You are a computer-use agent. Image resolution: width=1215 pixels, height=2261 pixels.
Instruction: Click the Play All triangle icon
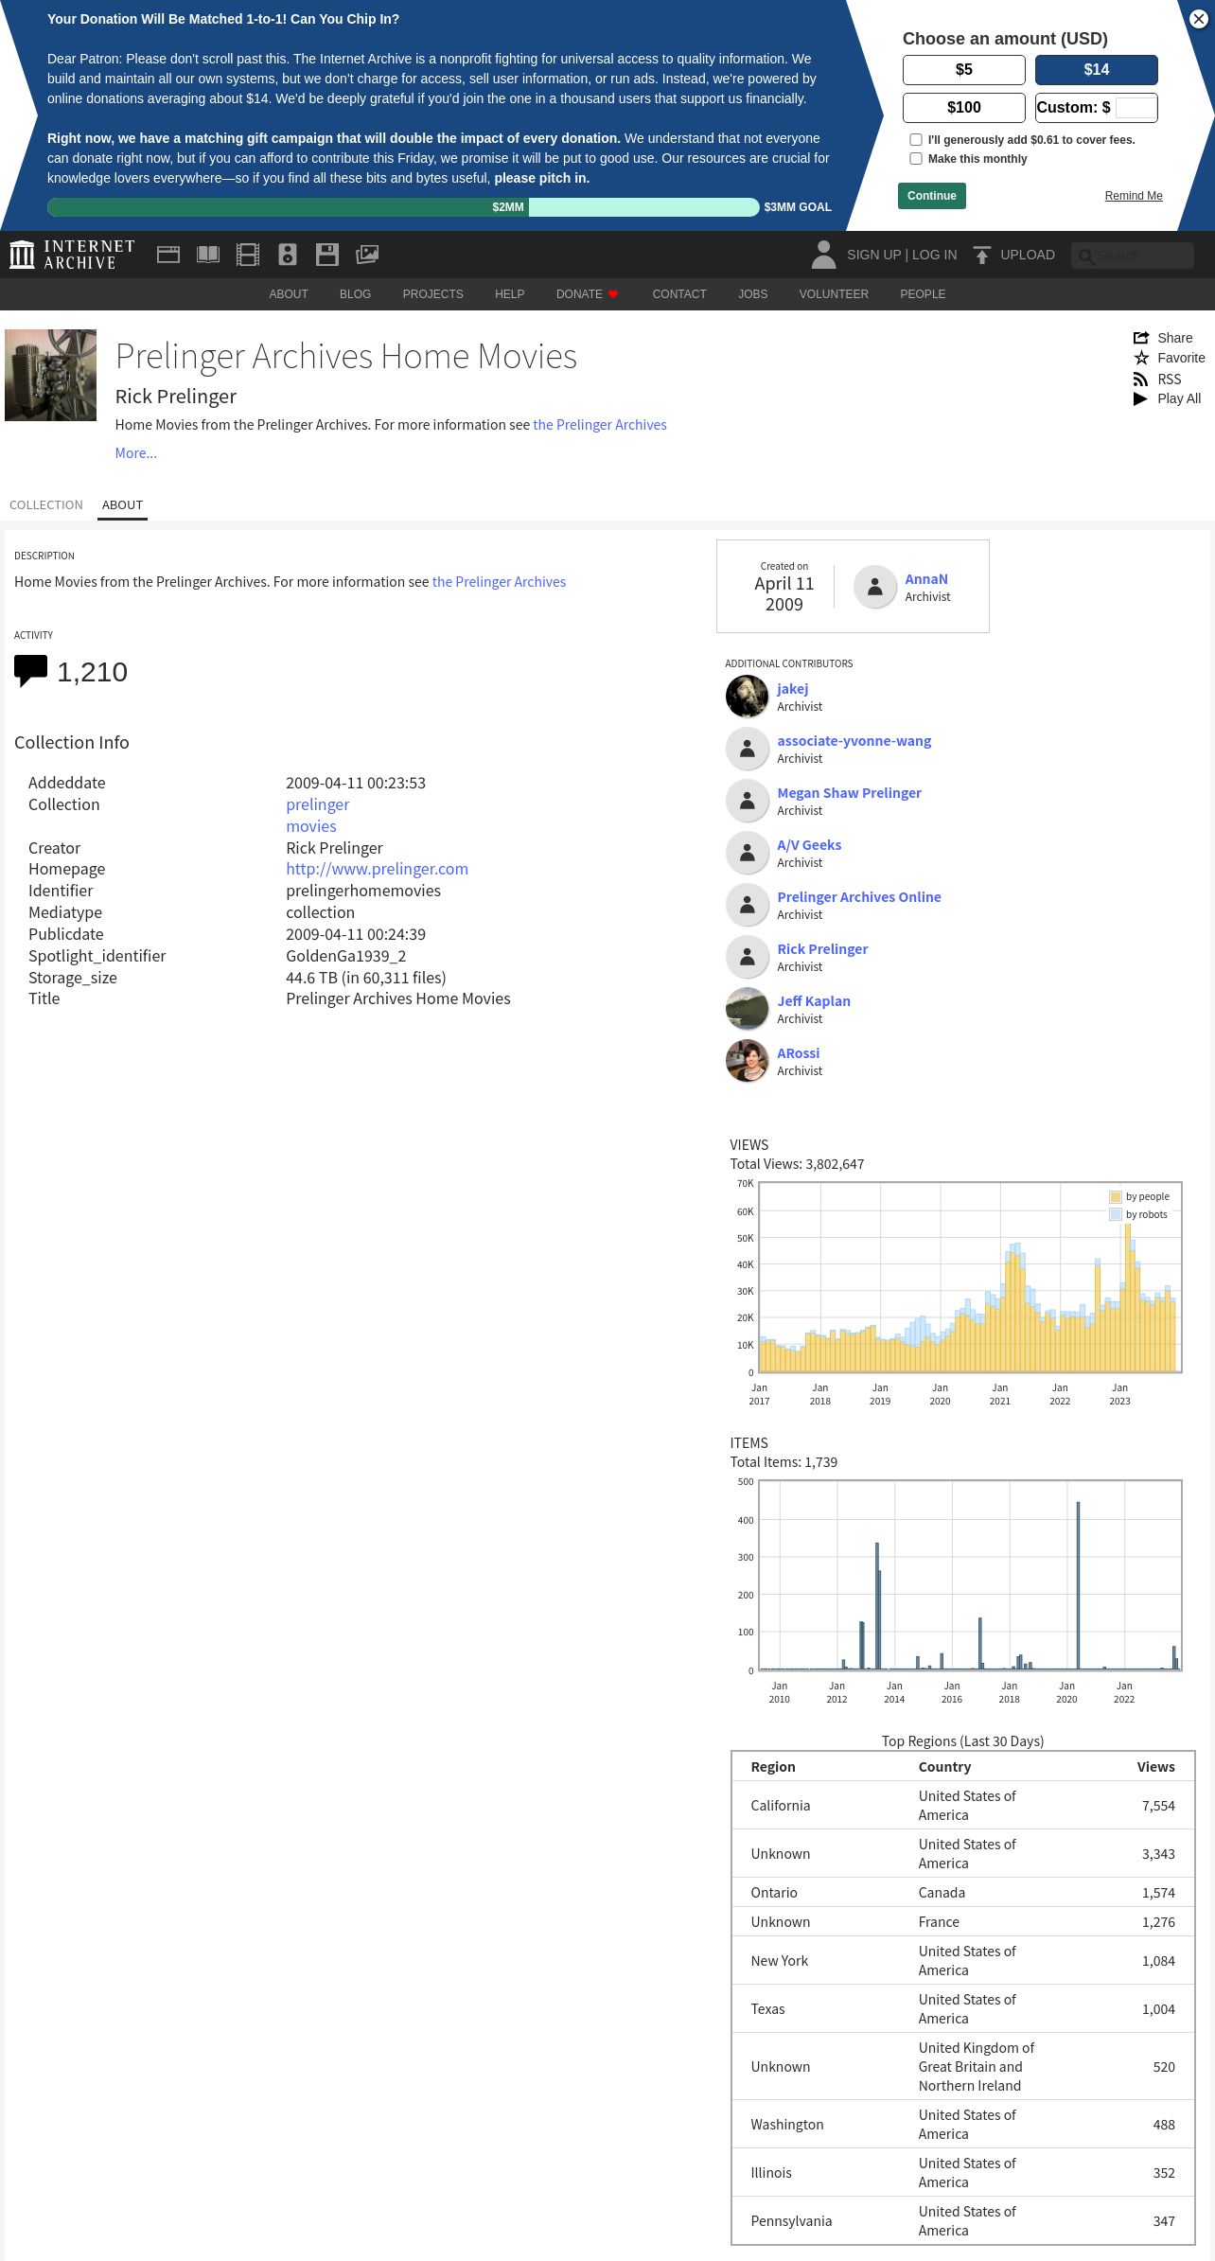[1140, 398]
